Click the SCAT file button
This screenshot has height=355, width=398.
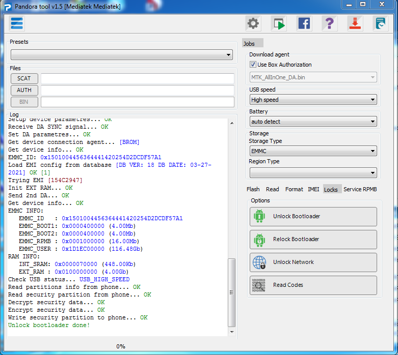(x=24, y=78)
